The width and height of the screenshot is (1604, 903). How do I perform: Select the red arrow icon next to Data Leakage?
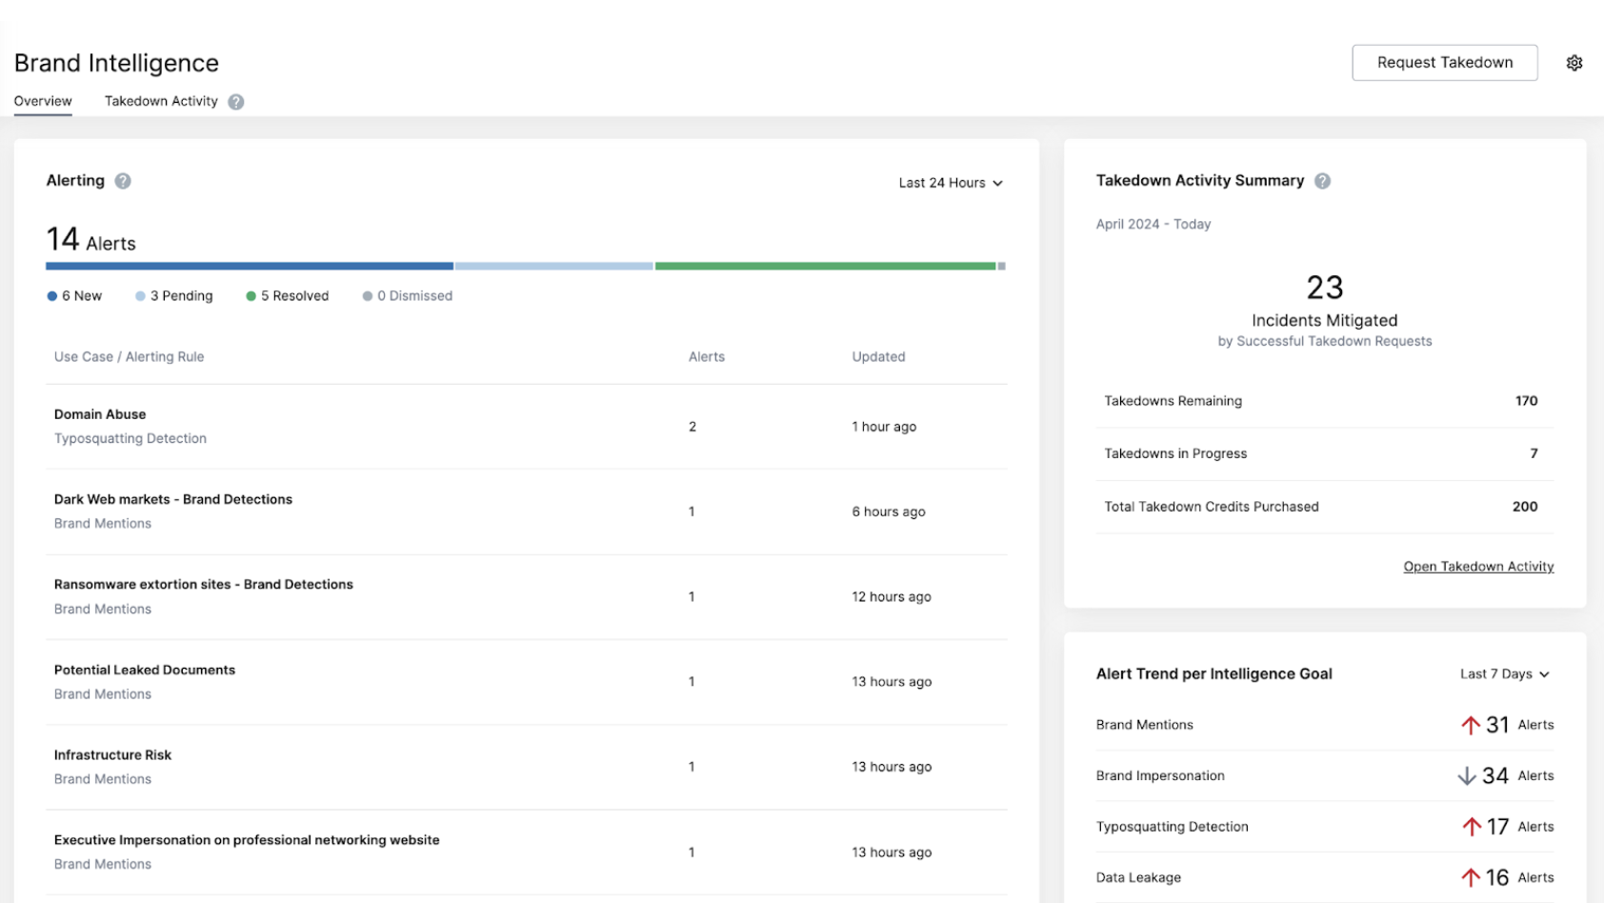[1470, 876]
